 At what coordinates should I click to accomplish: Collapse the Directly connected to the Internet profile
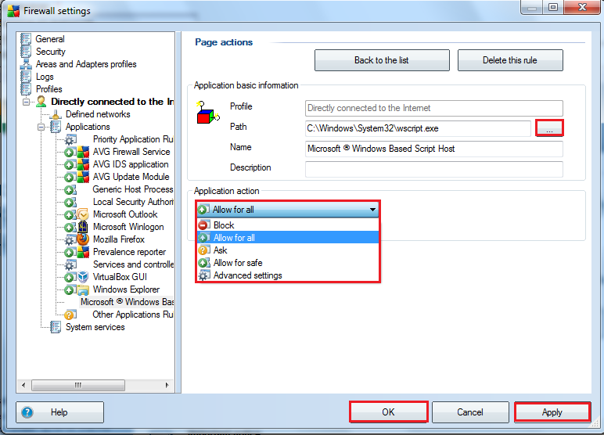coord(26,102)
